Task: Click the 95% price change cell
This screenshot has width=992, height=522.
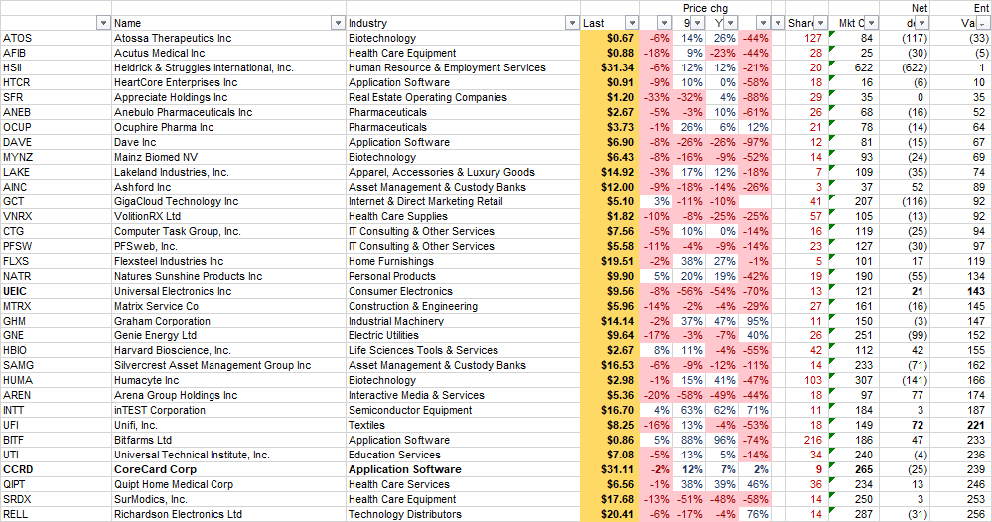Action: click(x=754, y=321)
